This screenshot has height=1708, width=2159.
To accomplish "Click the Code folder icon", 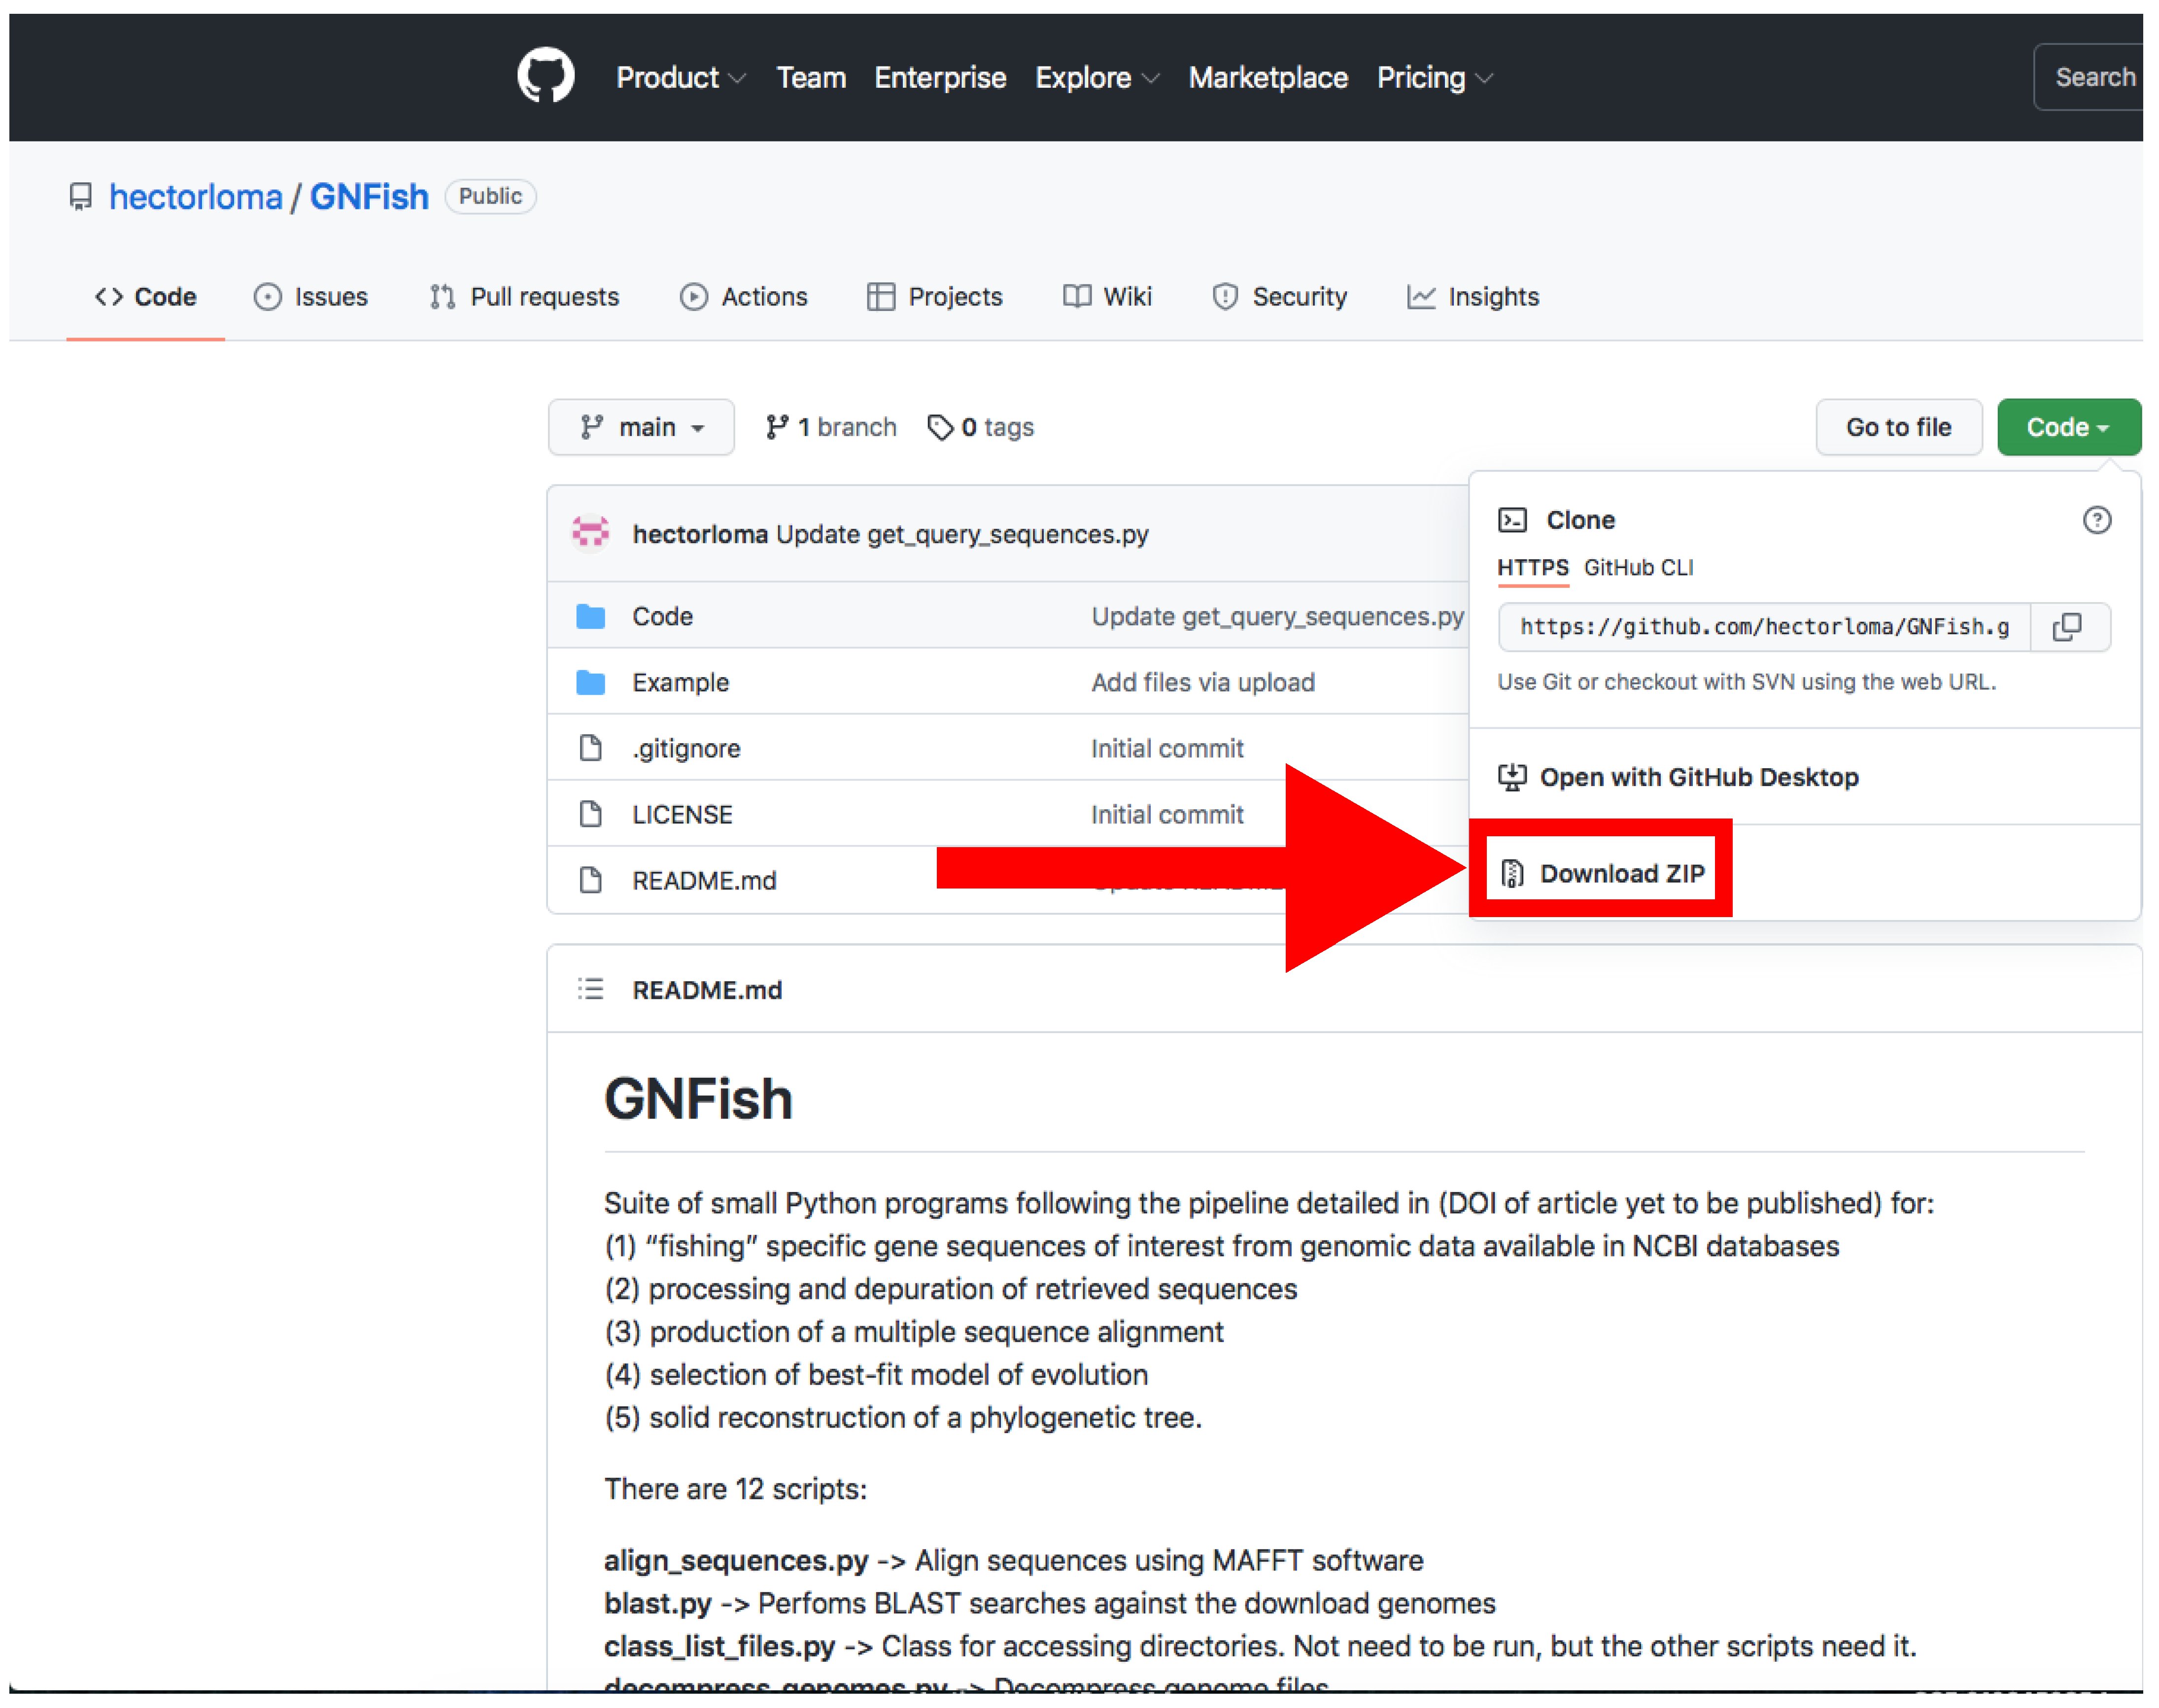I will coord(590,616).
